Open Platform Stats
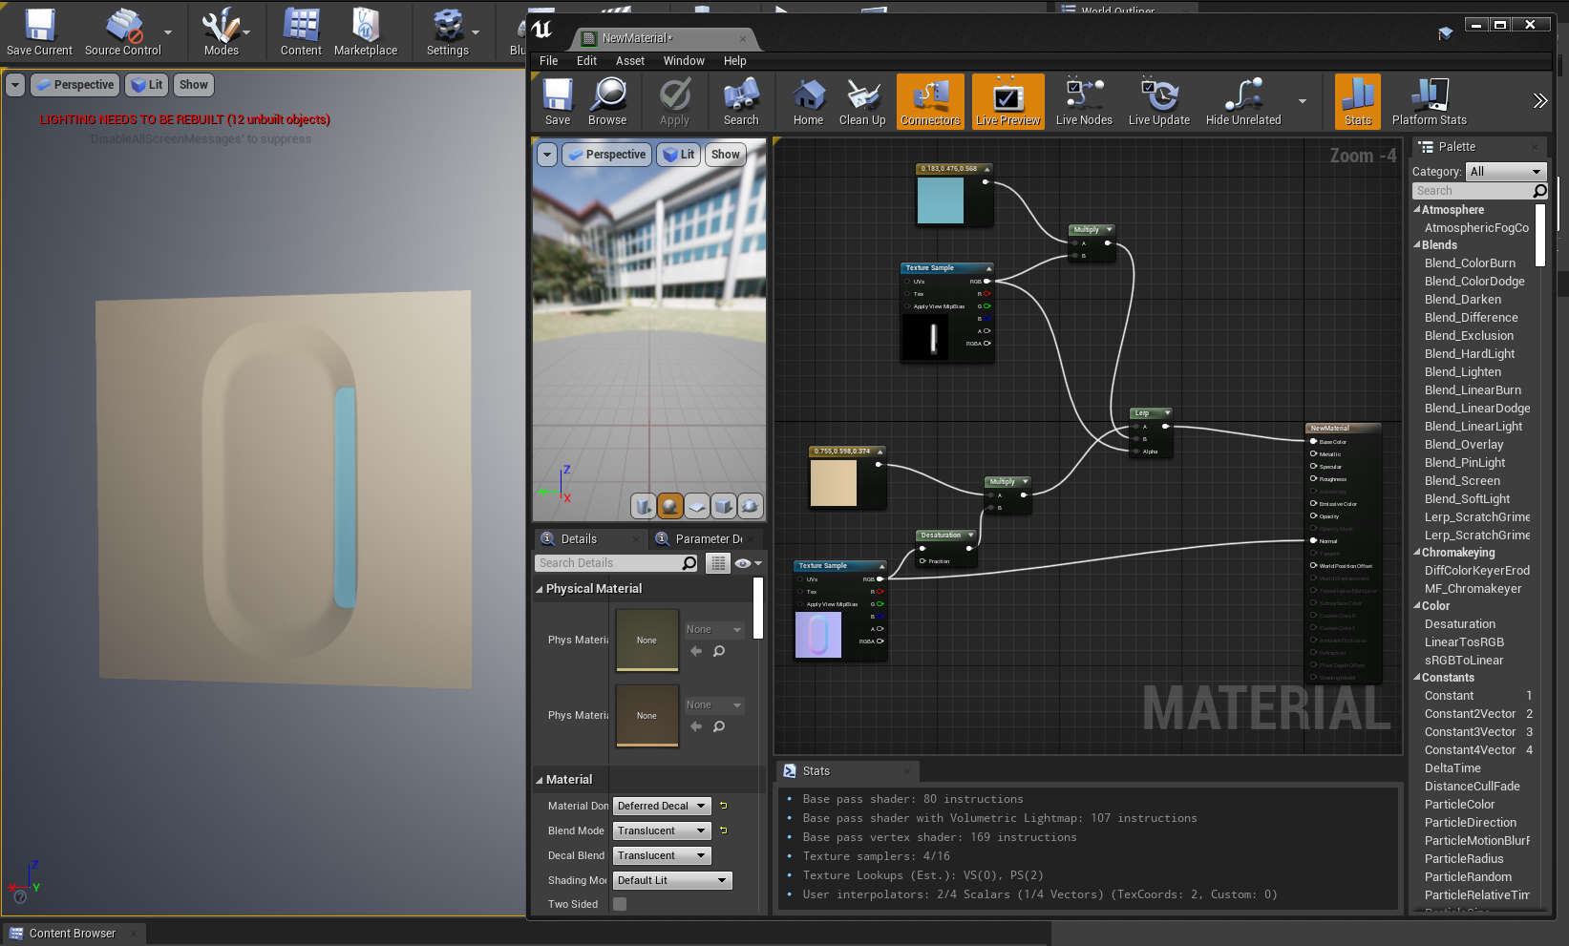 pyautogui.click(x=1429, y=101)
